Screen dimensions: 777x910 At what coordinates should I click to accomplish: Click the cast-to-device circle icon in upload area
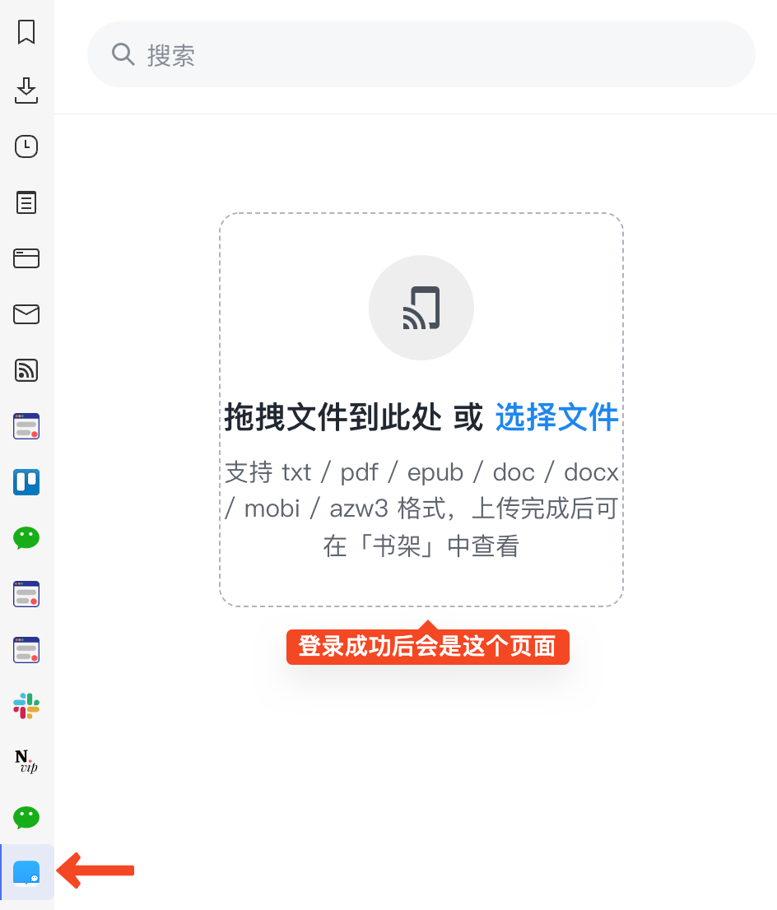coord(421,308)
